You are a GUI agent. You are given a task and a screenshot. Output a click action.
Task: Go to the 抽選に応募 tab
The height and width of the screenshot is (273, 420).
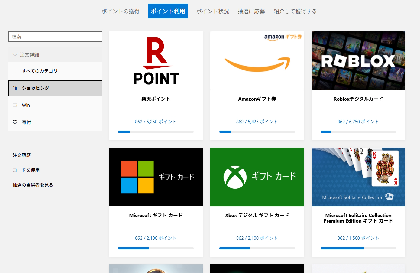pos(251,11)
